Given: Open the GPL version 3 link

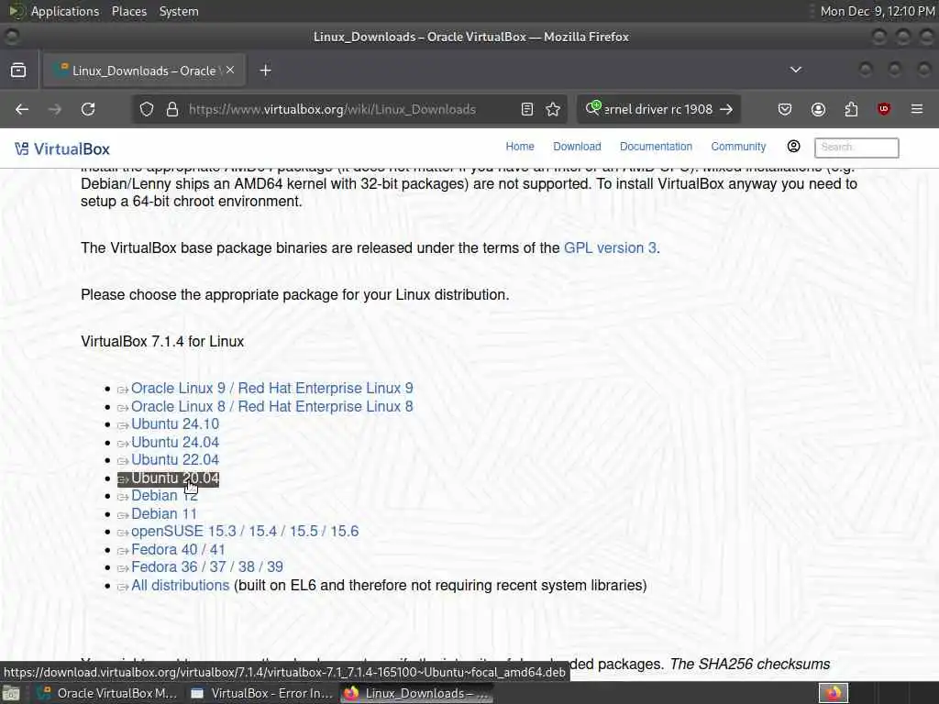Looking at the screenshot, I should click(x=610, y=247).
